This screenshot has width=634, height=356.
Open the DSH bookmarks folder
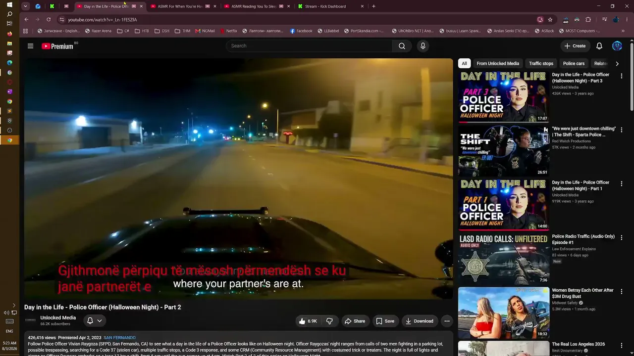pyautogui.click(x=162, y=31)
